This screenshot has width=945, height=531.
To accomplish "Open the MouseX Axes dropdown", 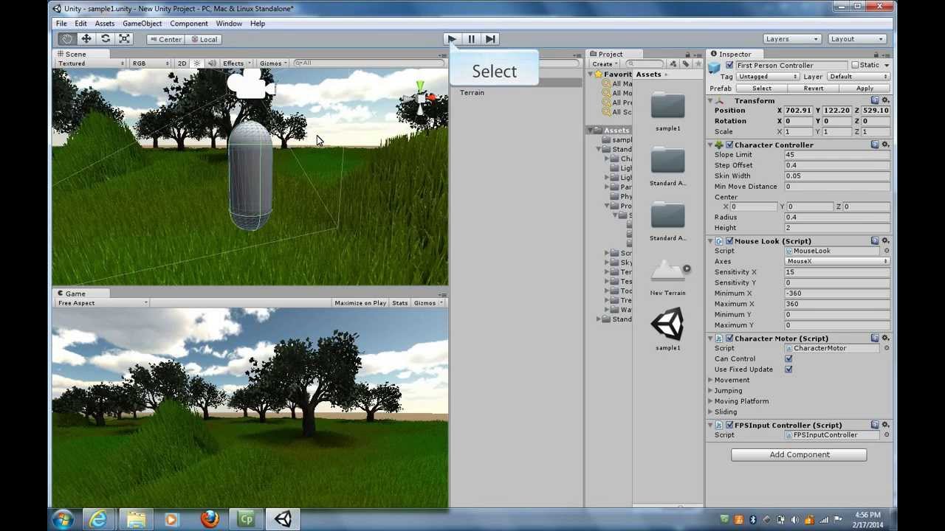I will pyautogui.click(x=837, y=261).
